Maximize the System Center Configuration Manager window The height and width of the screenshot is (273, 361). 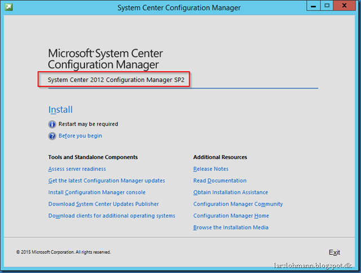pos(327,6)
